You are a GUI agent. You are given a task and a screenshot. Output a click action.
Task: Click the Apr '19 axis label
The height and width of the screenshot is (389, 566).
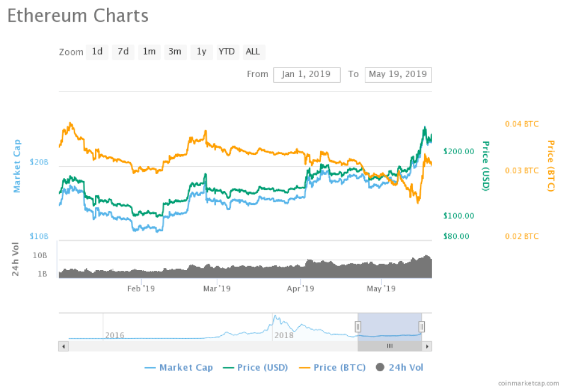point(300,289)
